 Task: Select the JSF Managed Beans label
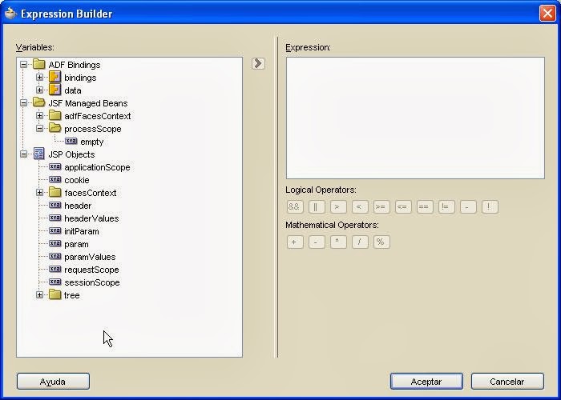pyautogui.click(x=87, y=103)
